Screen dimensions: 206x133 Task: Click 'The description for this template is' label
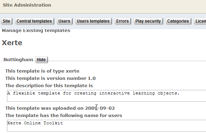49,86
